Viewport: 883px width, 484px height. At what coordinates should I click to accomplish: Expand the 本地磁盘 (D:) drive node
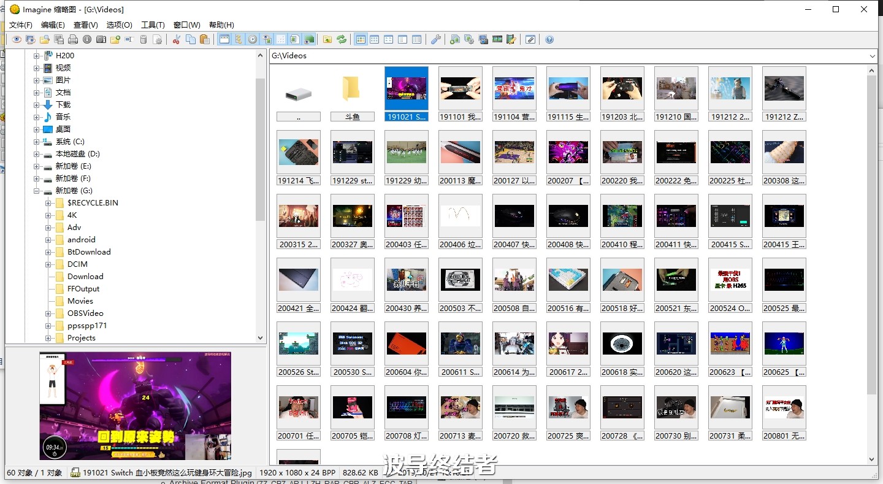click(x=36, y=154)
